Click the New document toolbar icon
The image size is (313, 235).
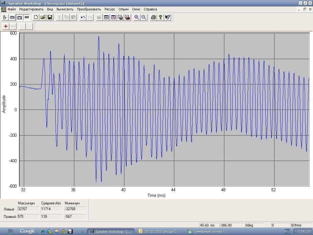tap(36, 17)
